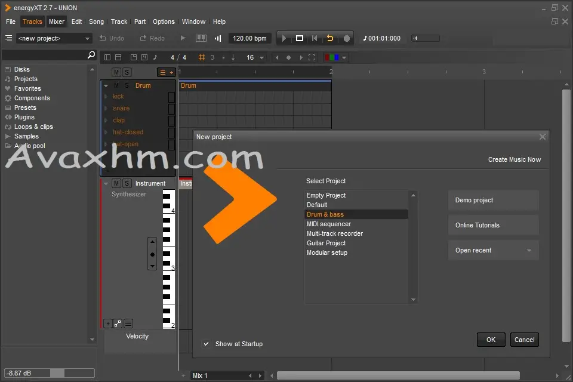Click the up arrow on the piano roll scroller
Image resolution: width=573 pixels, height=382 pixels.
point(152,242)
